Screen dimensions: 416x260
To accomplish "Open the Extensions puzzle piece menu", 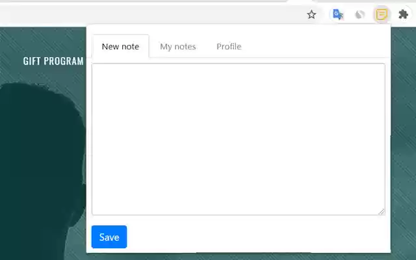I will 403,14.
